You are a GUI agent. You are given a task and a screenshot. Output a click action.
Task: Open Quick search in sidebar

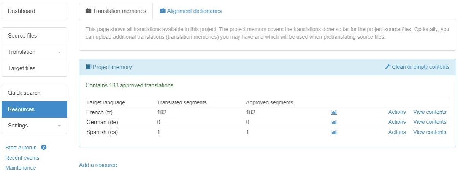(x=24, y=93)
